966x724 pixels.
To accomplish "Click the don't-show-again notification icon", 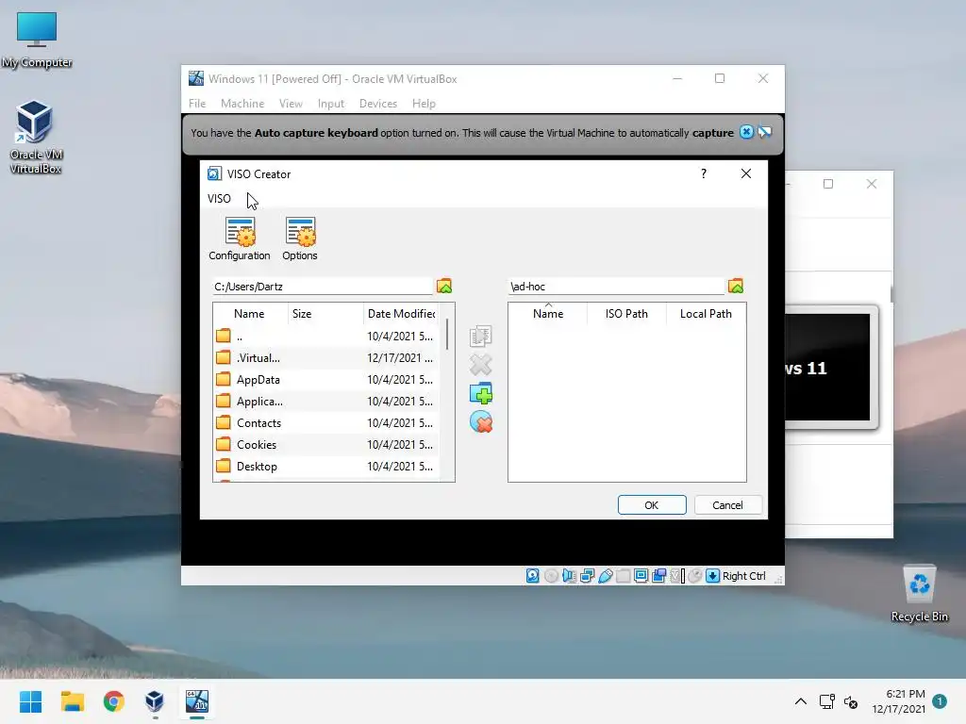I will tap(764, 132).
